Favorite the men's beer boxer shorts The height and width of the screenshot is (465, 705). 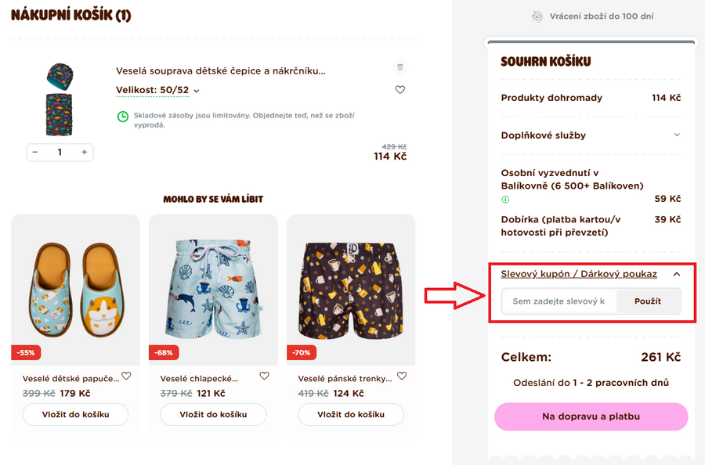pos(402,376)
